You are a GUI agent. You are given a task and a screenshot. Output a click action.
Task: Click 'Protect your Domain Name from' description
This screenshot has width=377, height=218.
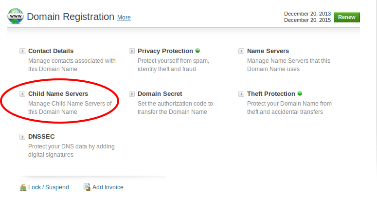tap(289, 104)
